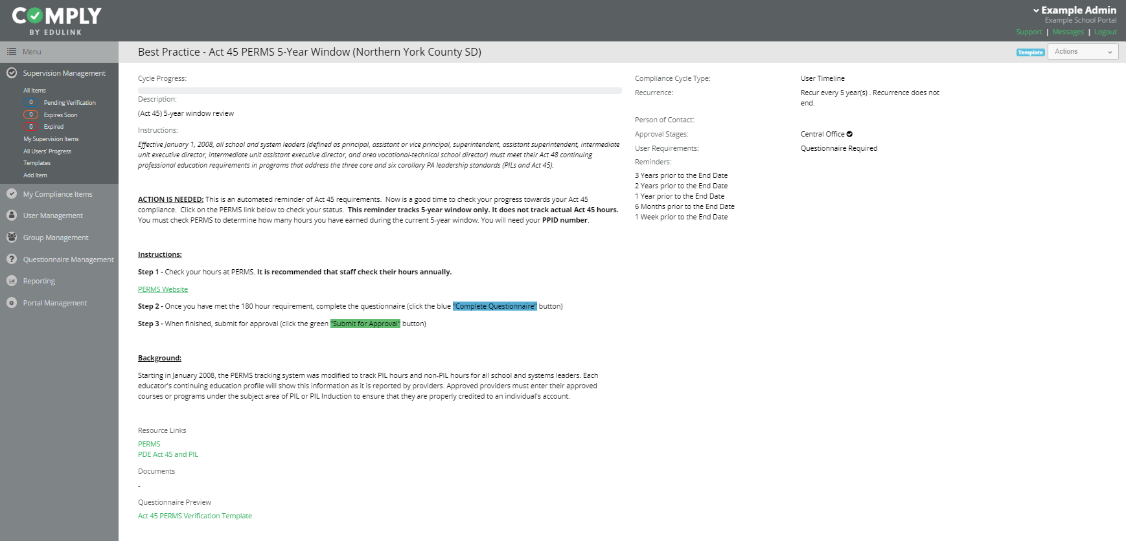Click '6 Months prior to the End Date' reminder

pyautogui.click(x=685, y=206)
